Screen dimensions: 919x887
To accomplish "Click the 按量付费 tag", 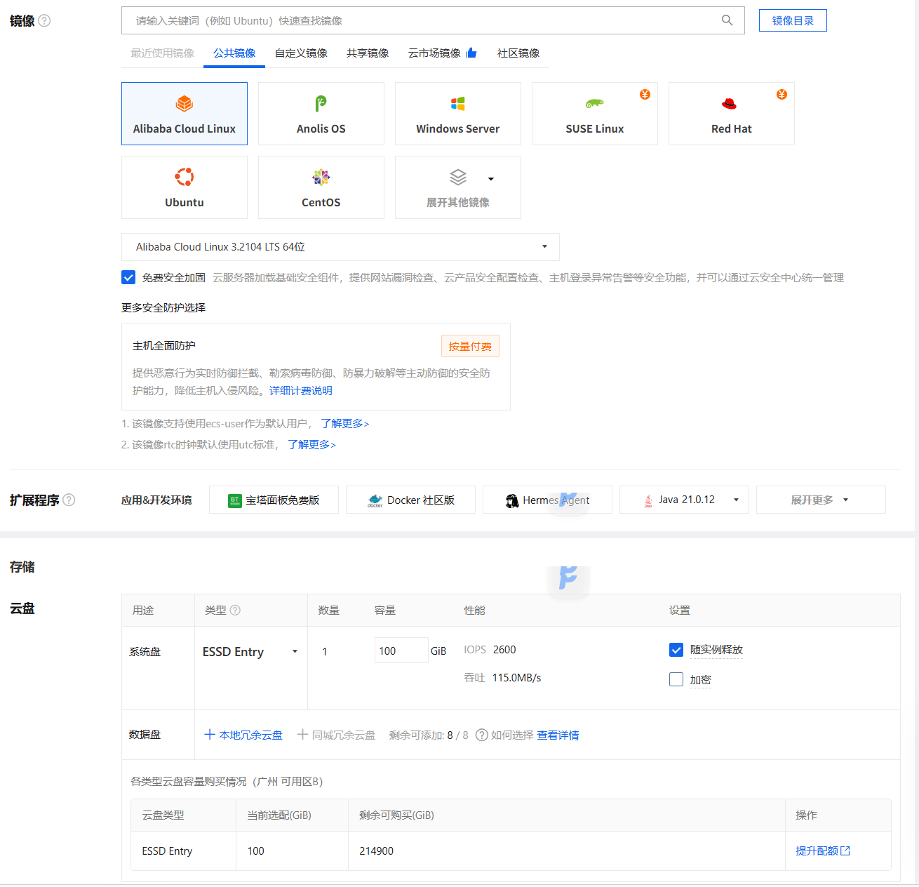I will (470, 346).
